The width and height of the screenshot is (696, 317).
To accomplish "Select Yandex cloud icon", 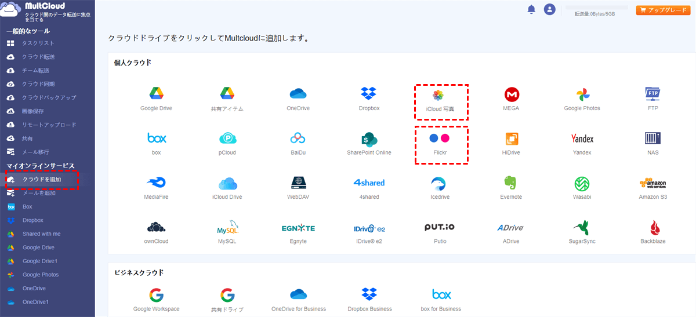I will pyautogui.click(x=582, y=139).
